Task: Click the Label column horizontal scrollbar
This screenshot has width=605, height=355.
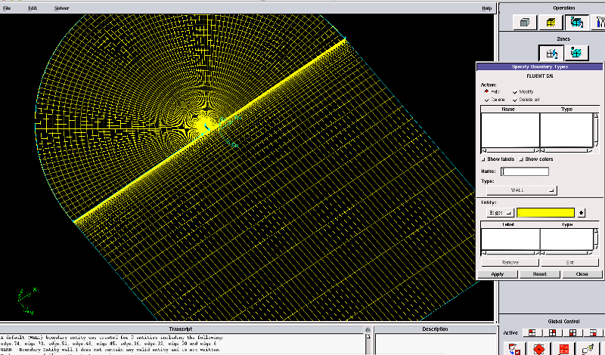Action: click(510, 253)
